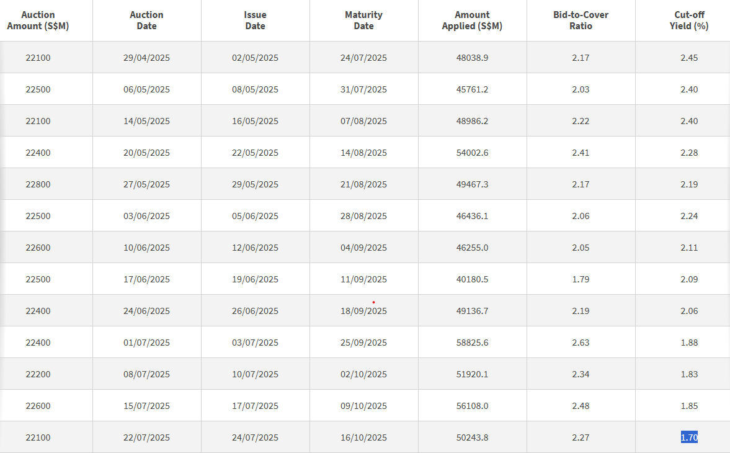
Task: Click auction date 22/07/2025
Action: (146, 437)
